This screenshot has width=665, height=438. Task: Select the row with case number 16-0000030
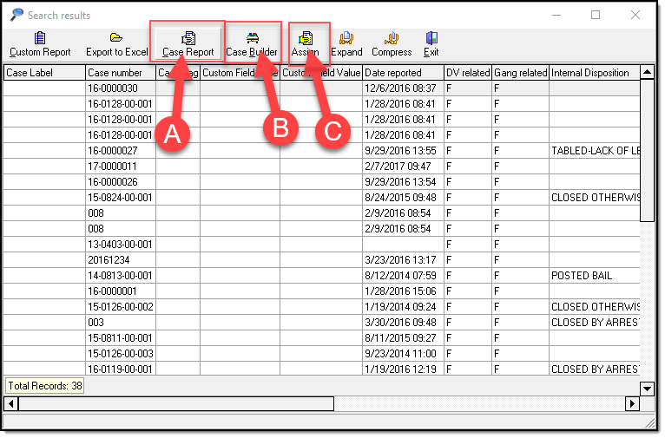(x=120, y=88)
